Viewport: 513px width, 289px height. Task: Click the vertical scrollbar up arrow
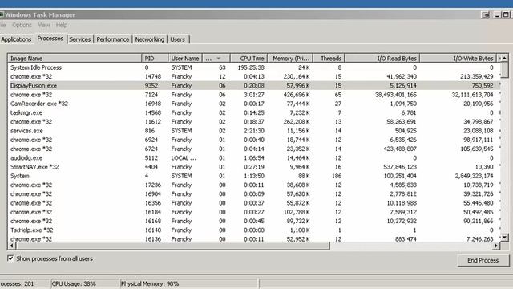[x=504, y=58]
